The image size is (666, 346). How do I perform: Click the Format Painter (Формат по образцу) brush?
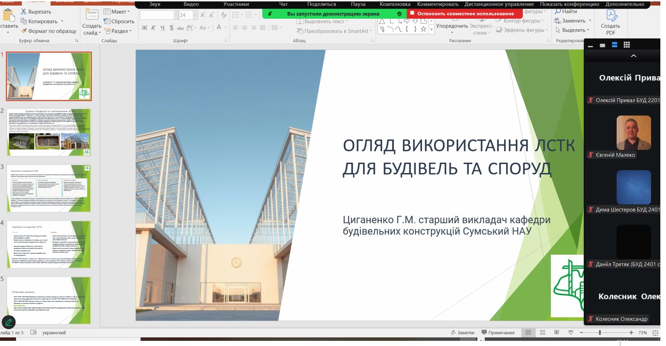point(24,31)
